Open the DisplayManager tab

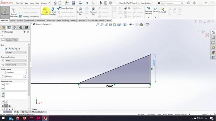(x=26, y=28)
